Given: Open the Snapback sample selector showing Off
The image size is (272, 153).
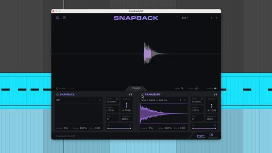Looking at the screenshot, I should point(76,100).
